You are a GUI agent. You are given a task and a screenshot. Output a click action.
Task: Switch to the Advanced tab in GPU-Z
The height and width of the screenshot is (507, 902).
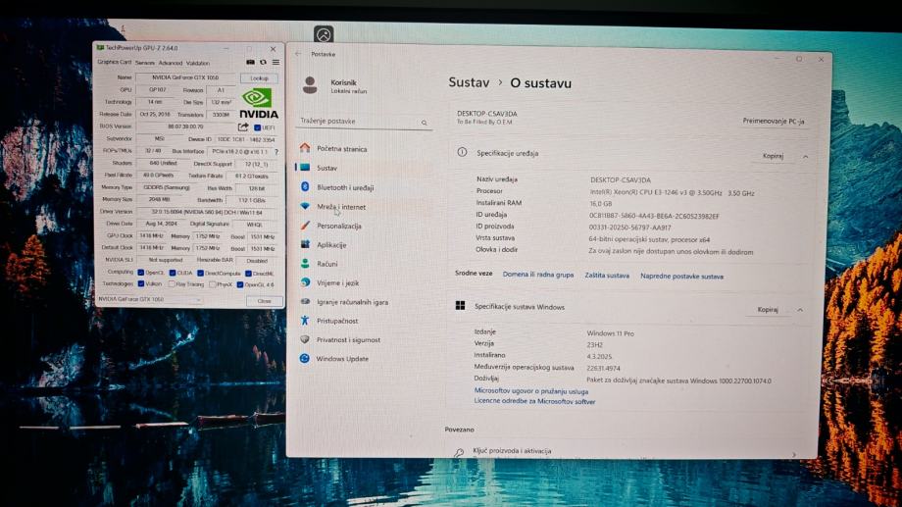(171, 63)
